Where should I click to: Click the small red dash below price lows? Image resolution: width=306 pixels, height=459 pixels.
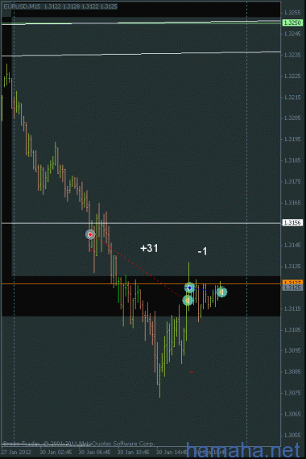191,372
